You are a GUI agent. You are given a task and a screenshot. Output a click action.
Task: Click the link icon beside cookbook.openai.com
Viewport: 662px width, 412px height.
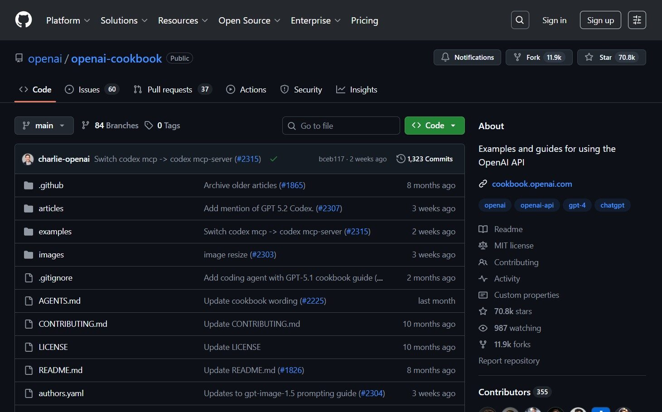(x=483, y=184)
